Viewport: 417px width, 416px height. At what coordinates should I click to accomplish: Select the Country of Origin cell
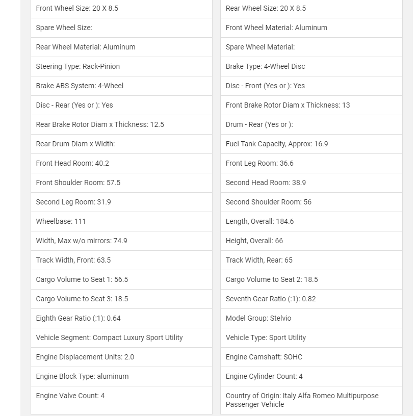pyautogui.click(x=302, y=400)
